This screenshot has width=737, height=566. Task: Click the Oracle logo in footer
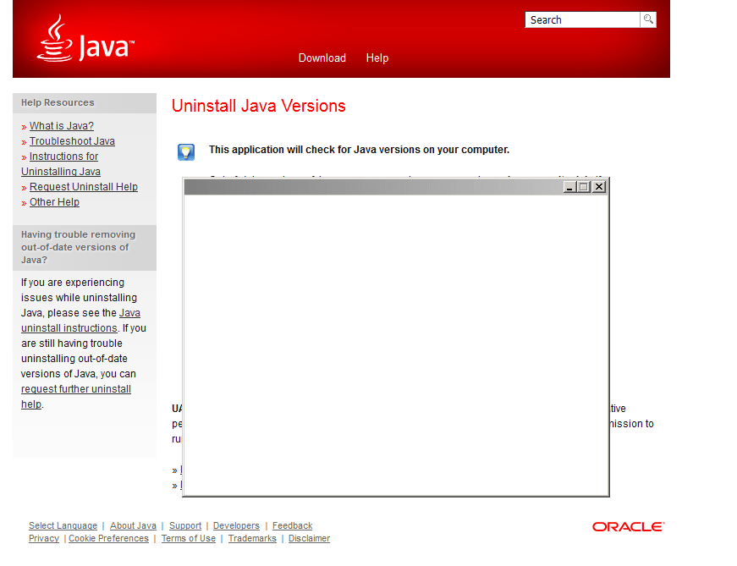tap(628, 526)
